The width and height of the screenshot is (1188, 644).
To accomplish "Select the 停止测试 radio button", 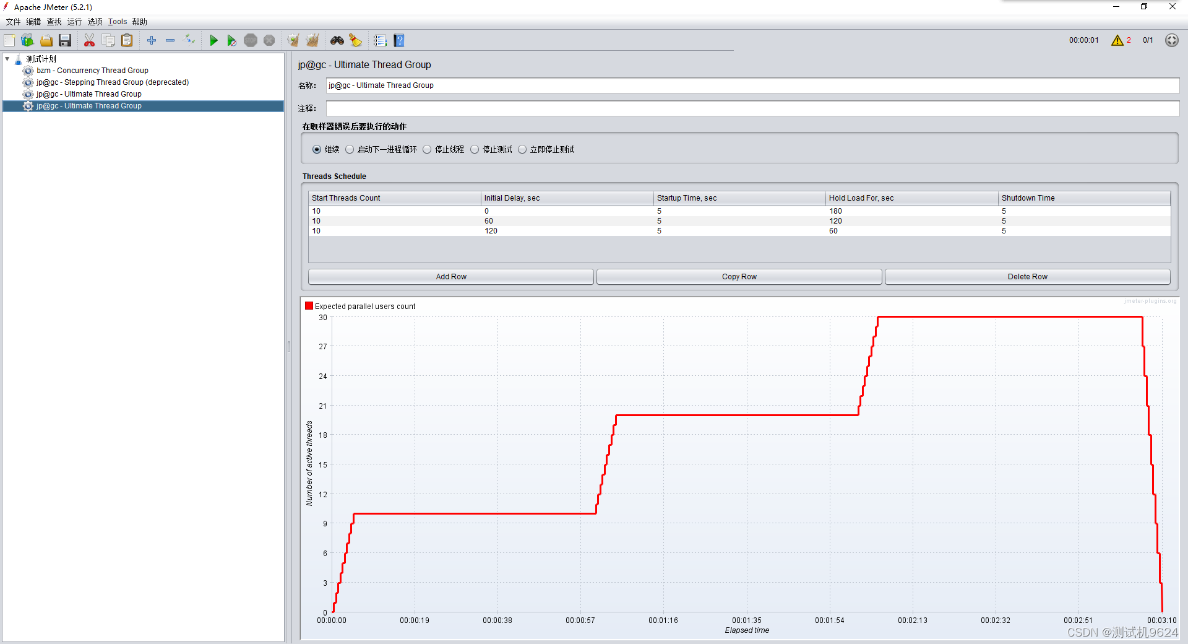I will (x=475, y=149).
